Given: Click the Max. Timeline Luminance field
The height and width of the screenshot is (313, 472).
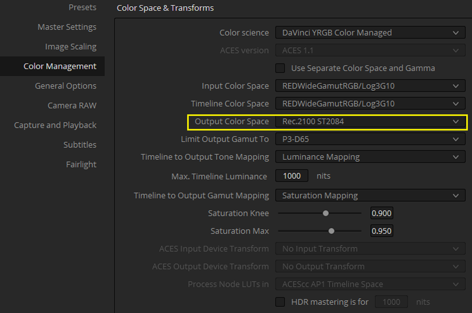Looking at the screenshot, I should 292,176.
